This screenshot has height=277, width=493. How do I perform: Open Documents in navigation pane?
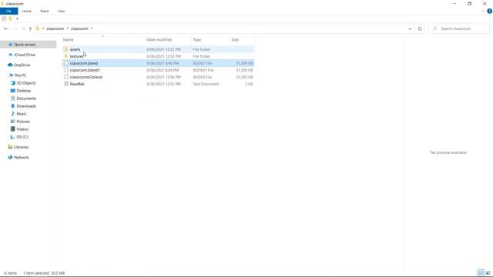(26, 98)
